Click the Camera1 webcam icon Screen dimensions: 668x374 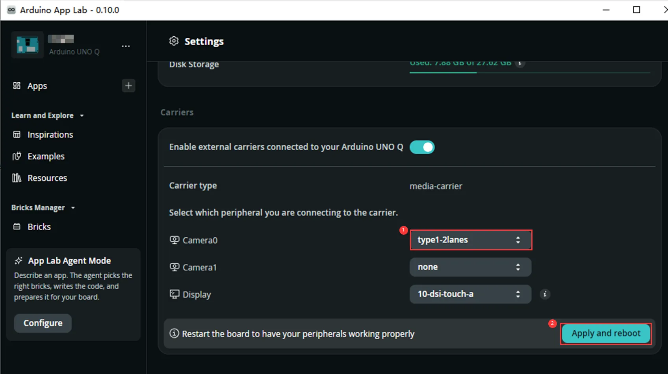point(174,267)
